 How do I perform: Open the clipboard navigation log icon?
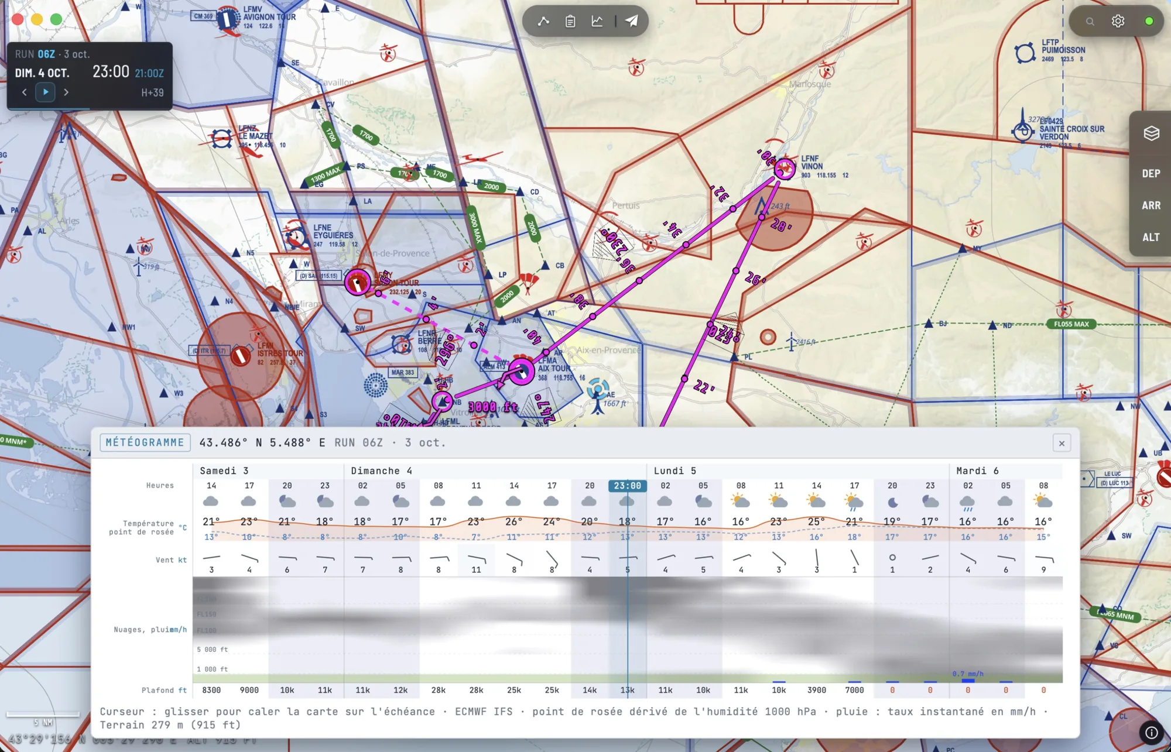pos(570,21)
